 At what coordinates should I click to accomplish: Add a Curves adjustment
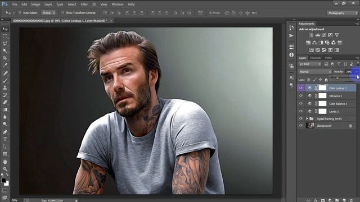tap(324, 35)
